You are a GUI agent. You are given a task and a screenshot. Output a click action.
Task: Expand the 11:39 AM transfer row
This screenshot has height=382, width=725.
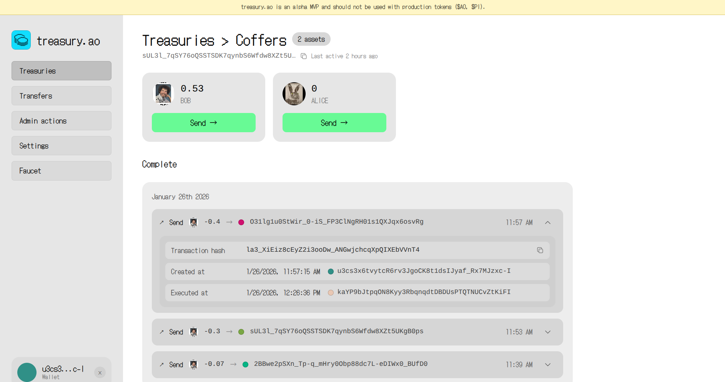click(x=548, y=365)
